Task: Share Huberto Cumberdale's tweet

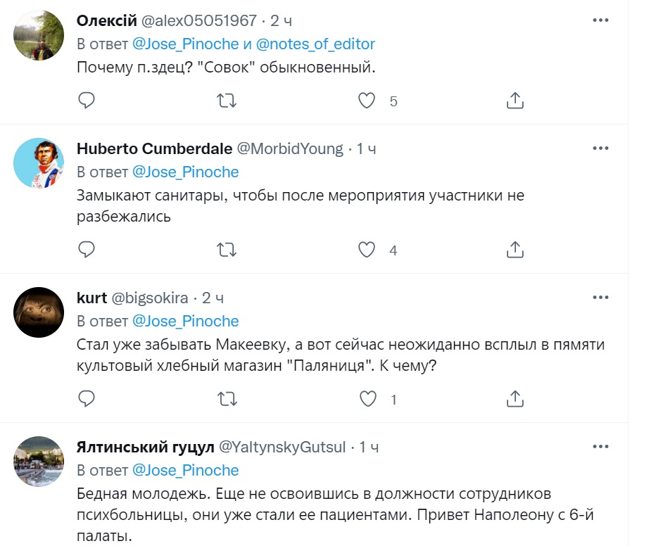Action: coord(515,250)
